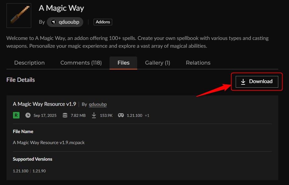Click the A Magic Way Resource v1.9 title
289x185 pixels.
[44, 104]
